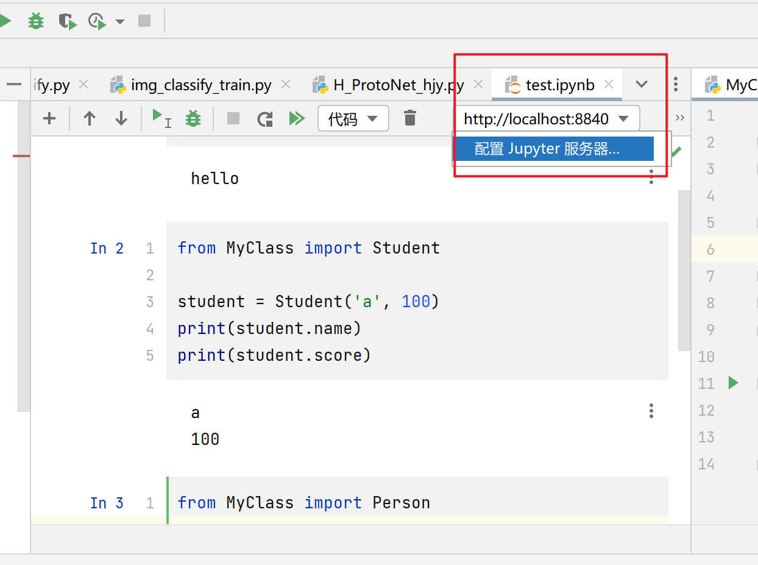The width and height of the screenshot is (758, 565).
Task: Switch to the img_classify_train.py tab
Action: [201, 85]
